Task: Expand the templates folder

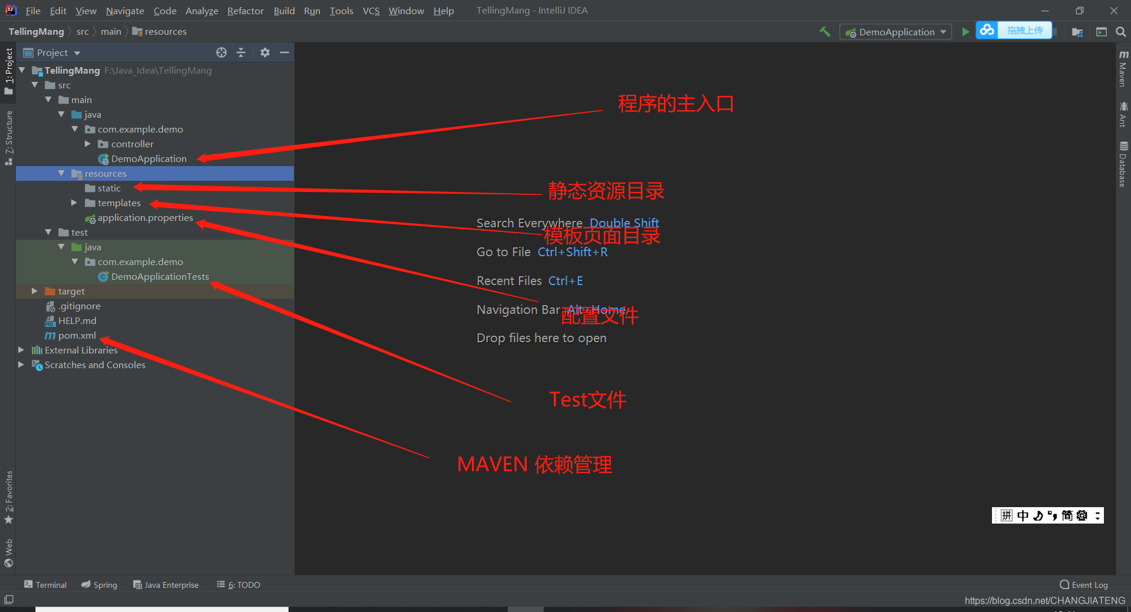Action: coord(74,203)
